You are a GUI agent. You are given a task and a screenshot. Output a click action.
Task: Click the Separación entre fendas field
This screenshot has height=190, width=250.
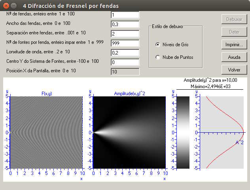(x=125, y=34)
